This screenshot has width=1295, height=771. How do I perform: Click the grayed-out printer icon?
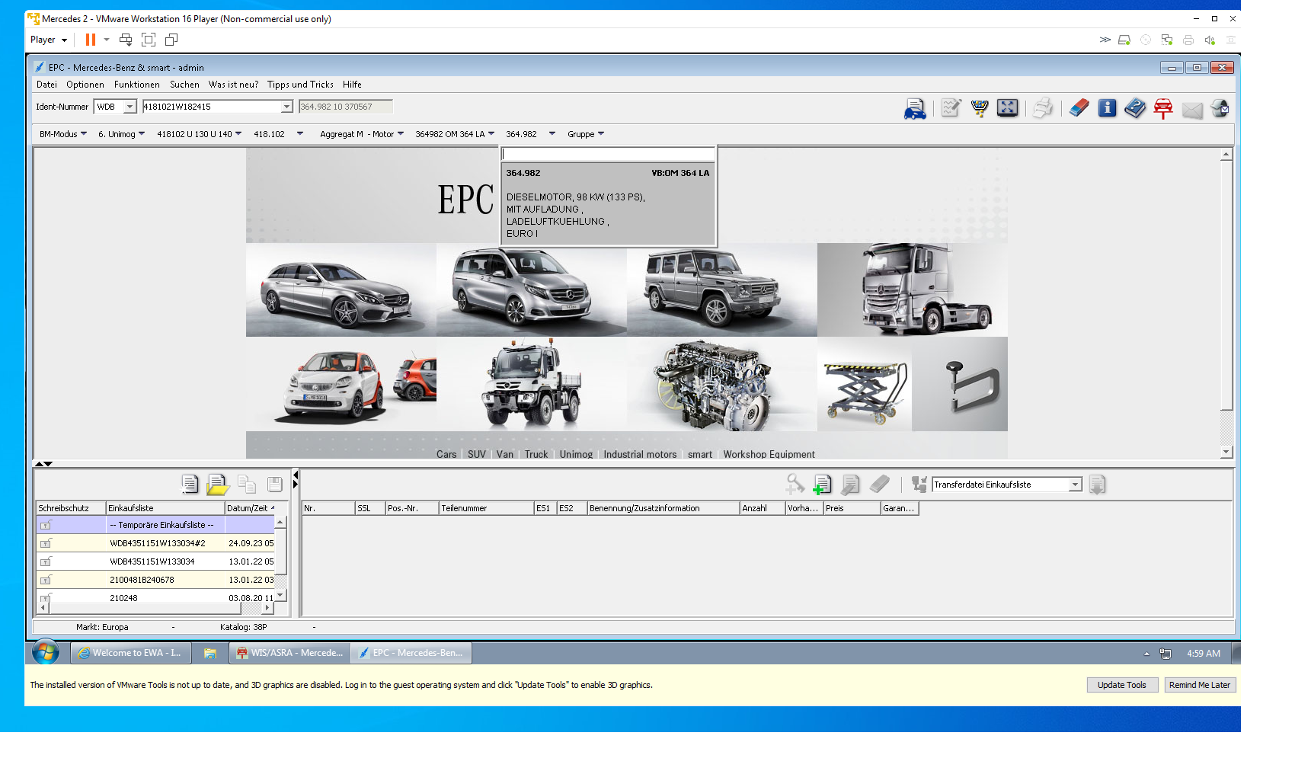pyautogui.click(x=1043, y=108)
